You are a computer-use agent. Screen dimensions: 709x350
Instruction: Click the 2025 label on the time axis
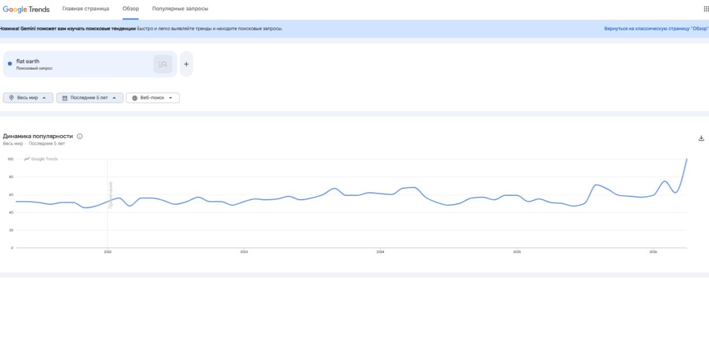pos(517,252)
